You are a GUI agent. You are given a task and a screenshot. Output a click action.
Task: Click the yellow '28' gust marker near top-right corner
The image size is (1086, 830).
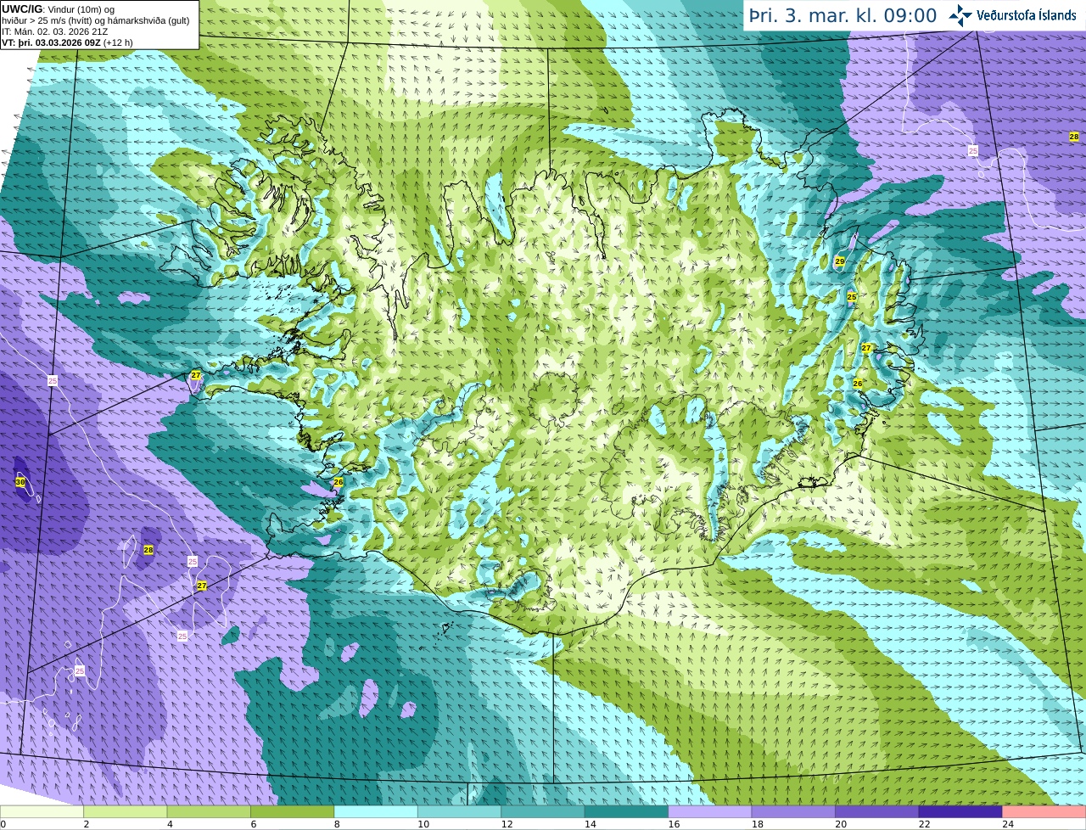pyautogui.click(x=1074, y=137)
